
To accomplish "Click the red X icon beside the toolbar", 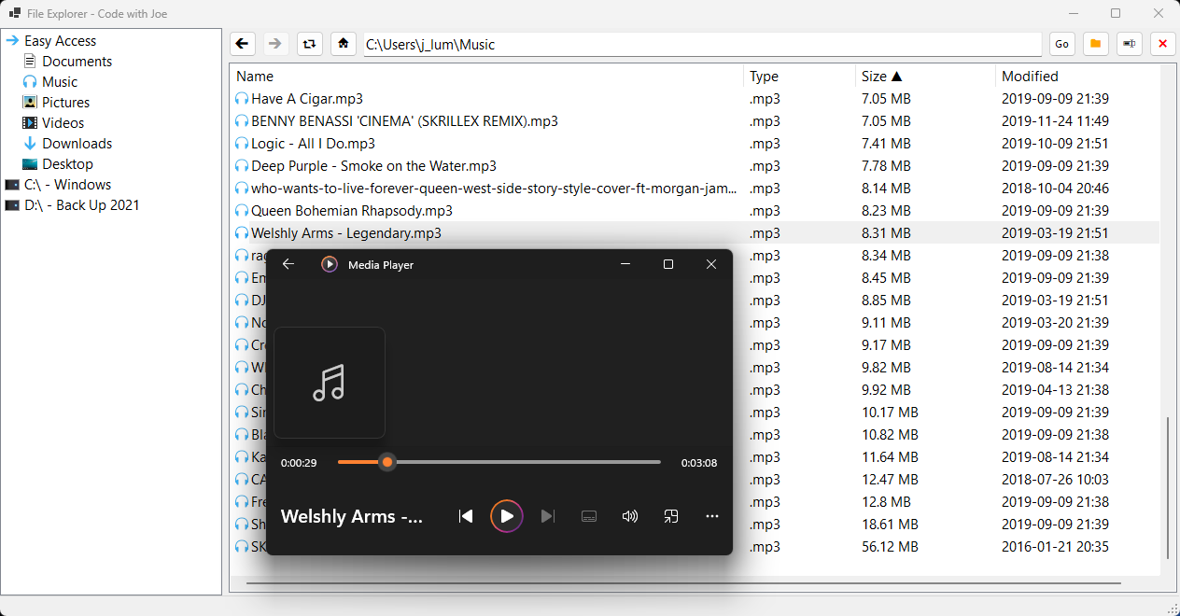I will pos(1162,43).
